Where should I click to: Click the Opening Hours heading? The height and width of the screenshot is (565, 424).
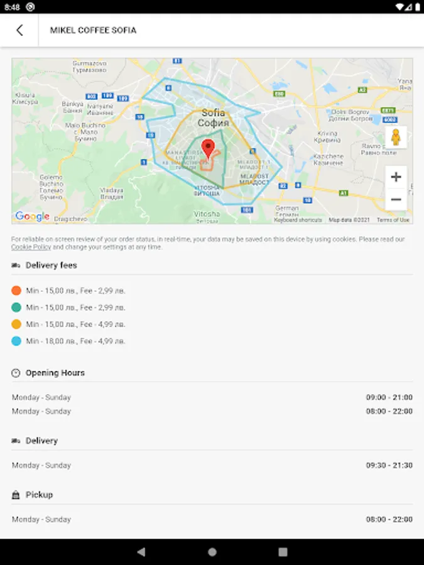[55, 373]
